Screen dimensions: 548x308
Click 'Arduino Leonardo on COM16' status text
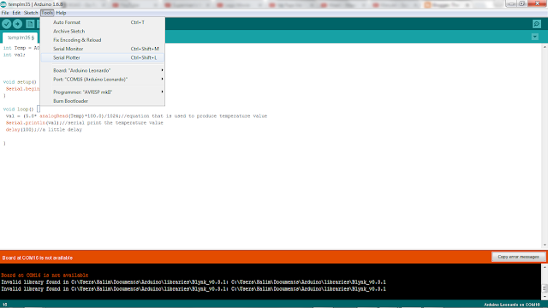click(x=512, y=305)
